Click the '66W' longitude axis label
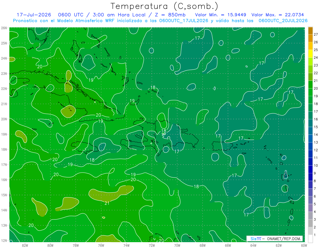Screen dimensions: 323x249 click(228, 245)
